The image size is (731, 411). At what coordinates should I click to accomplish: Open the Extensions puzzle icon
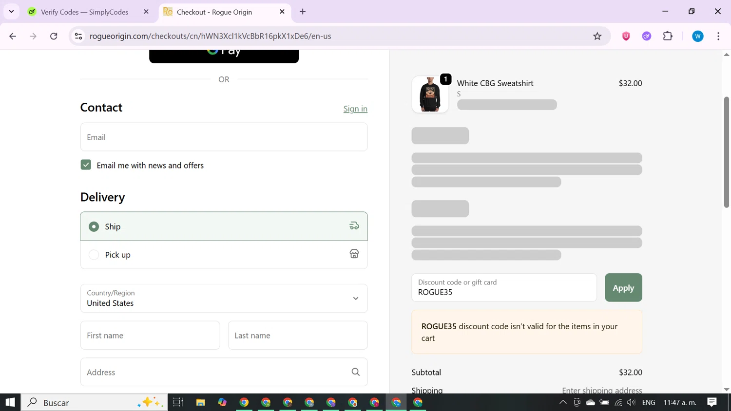click(668, 36)
